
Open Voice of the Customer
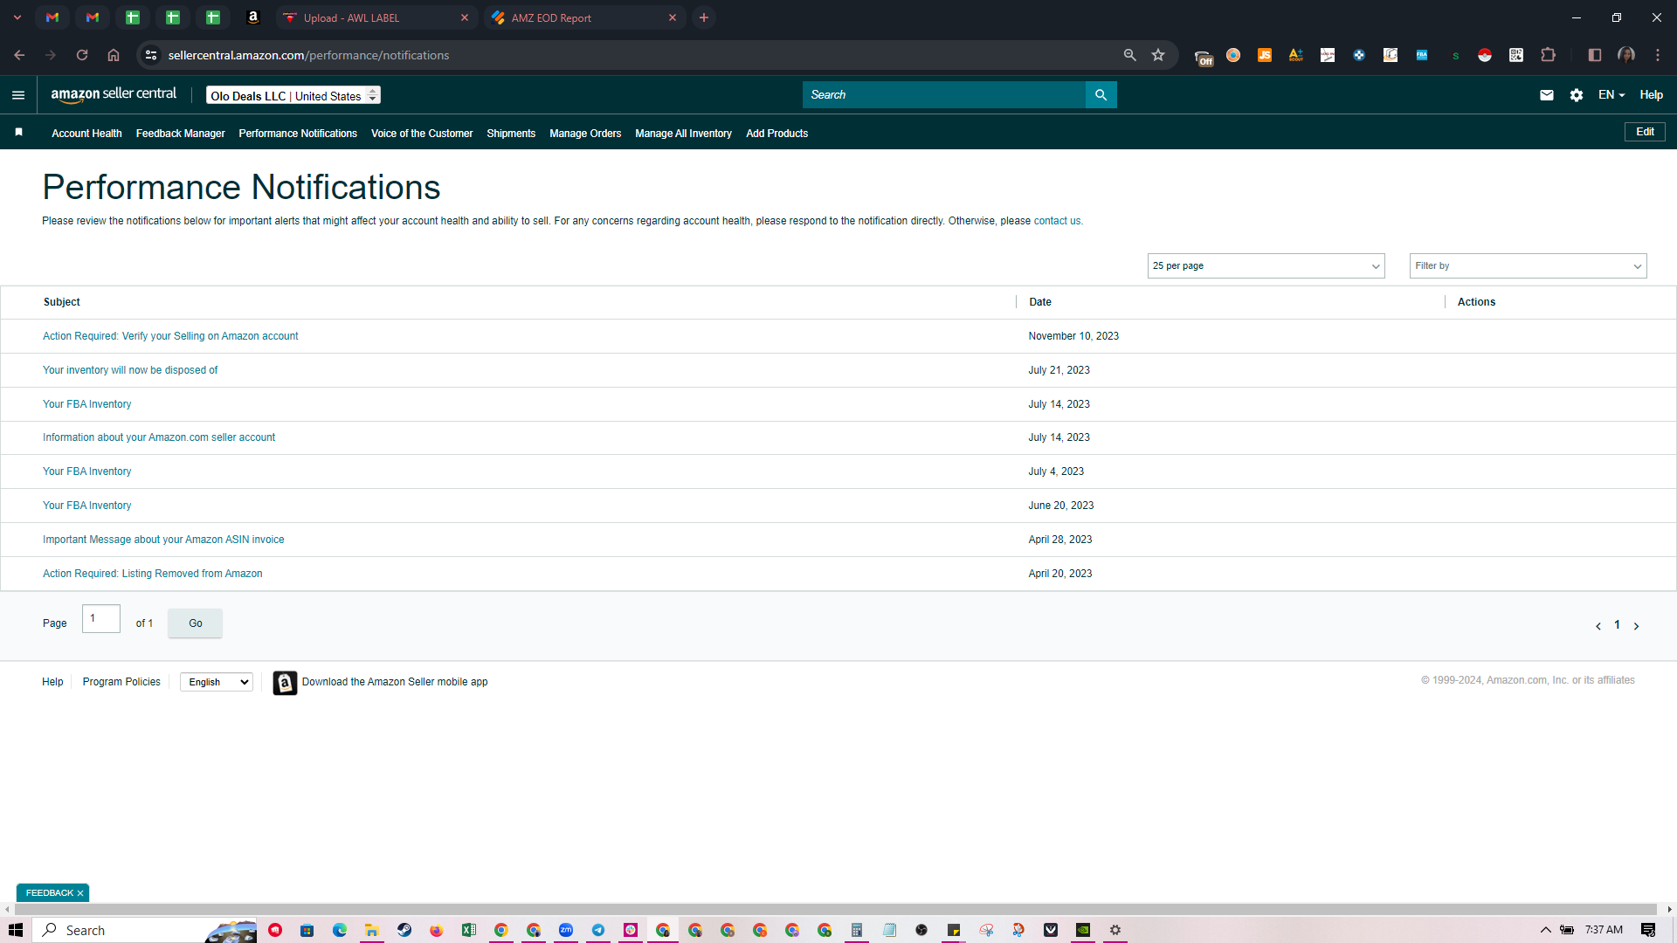click(422, 134)
